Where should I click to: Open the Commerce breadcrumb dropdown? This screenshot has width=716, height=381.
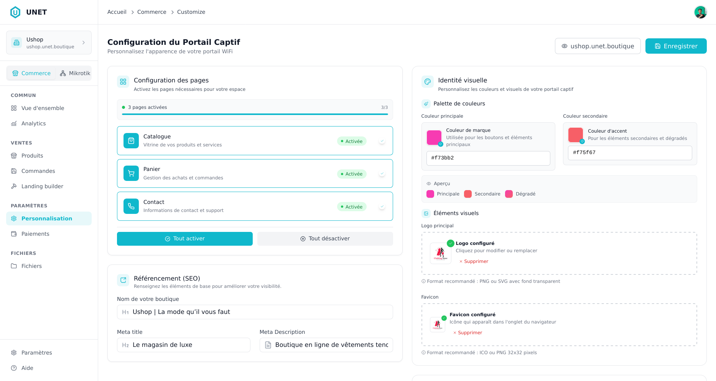(x=151, y=12)
